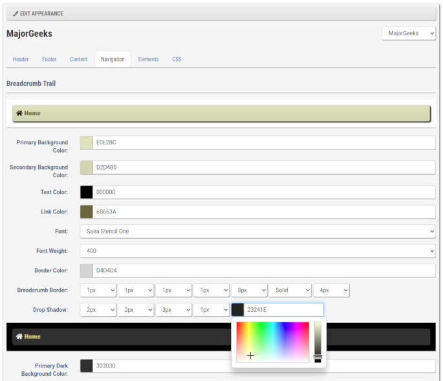This screenshot has height=381, width=443.
Task: Edit the Text Color field 000000
Action: pyautogui.click(x=264, y=192)
